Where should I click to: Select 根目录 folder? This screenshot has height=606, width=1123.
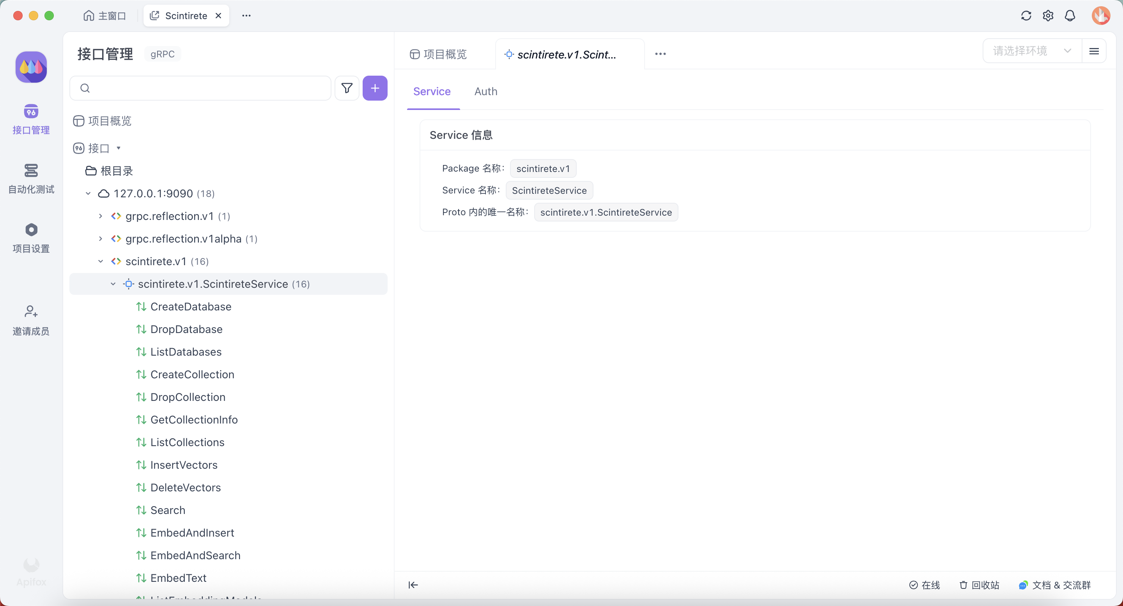[x=109, y=170]
